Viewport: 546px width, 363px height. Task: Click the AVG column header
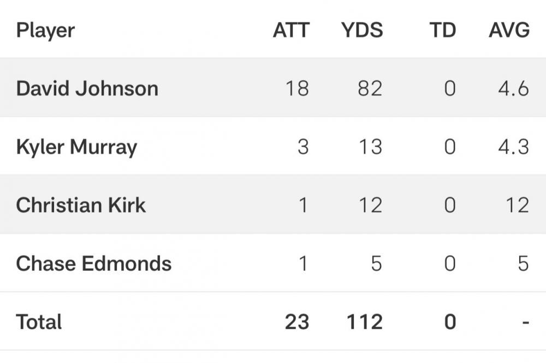(x=509, y=30)
